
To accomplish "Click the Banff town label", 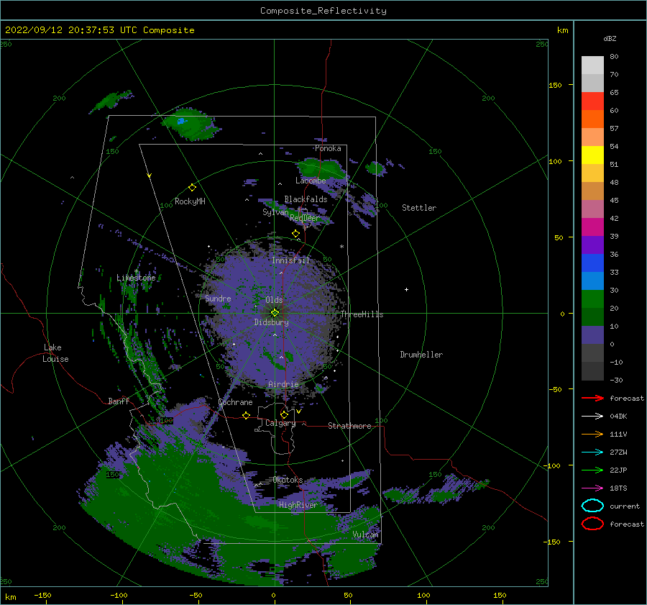I will pos(119,401).
